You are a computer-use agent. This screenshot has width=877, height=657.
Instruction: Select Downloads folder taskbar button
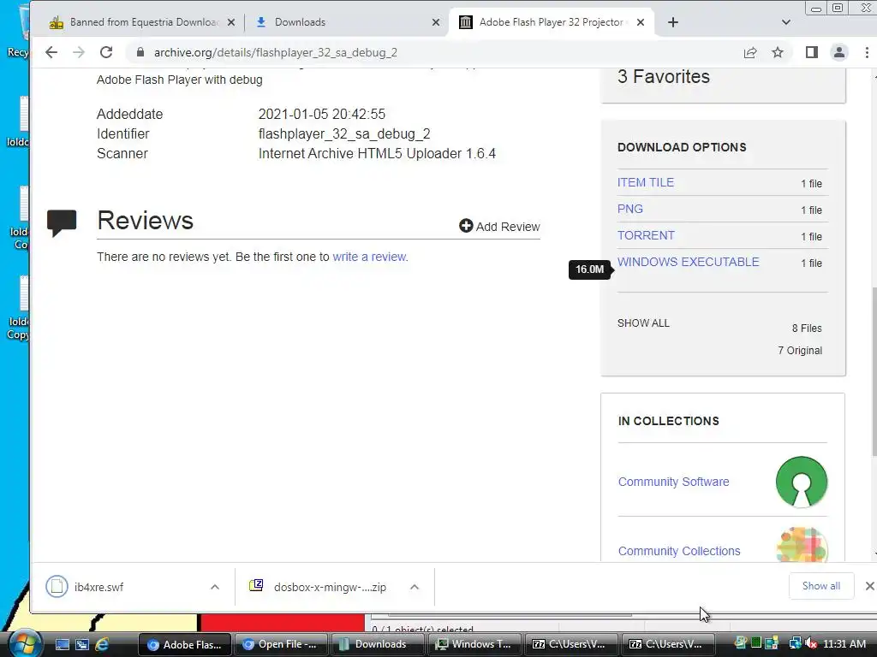(x=378, y=645)
